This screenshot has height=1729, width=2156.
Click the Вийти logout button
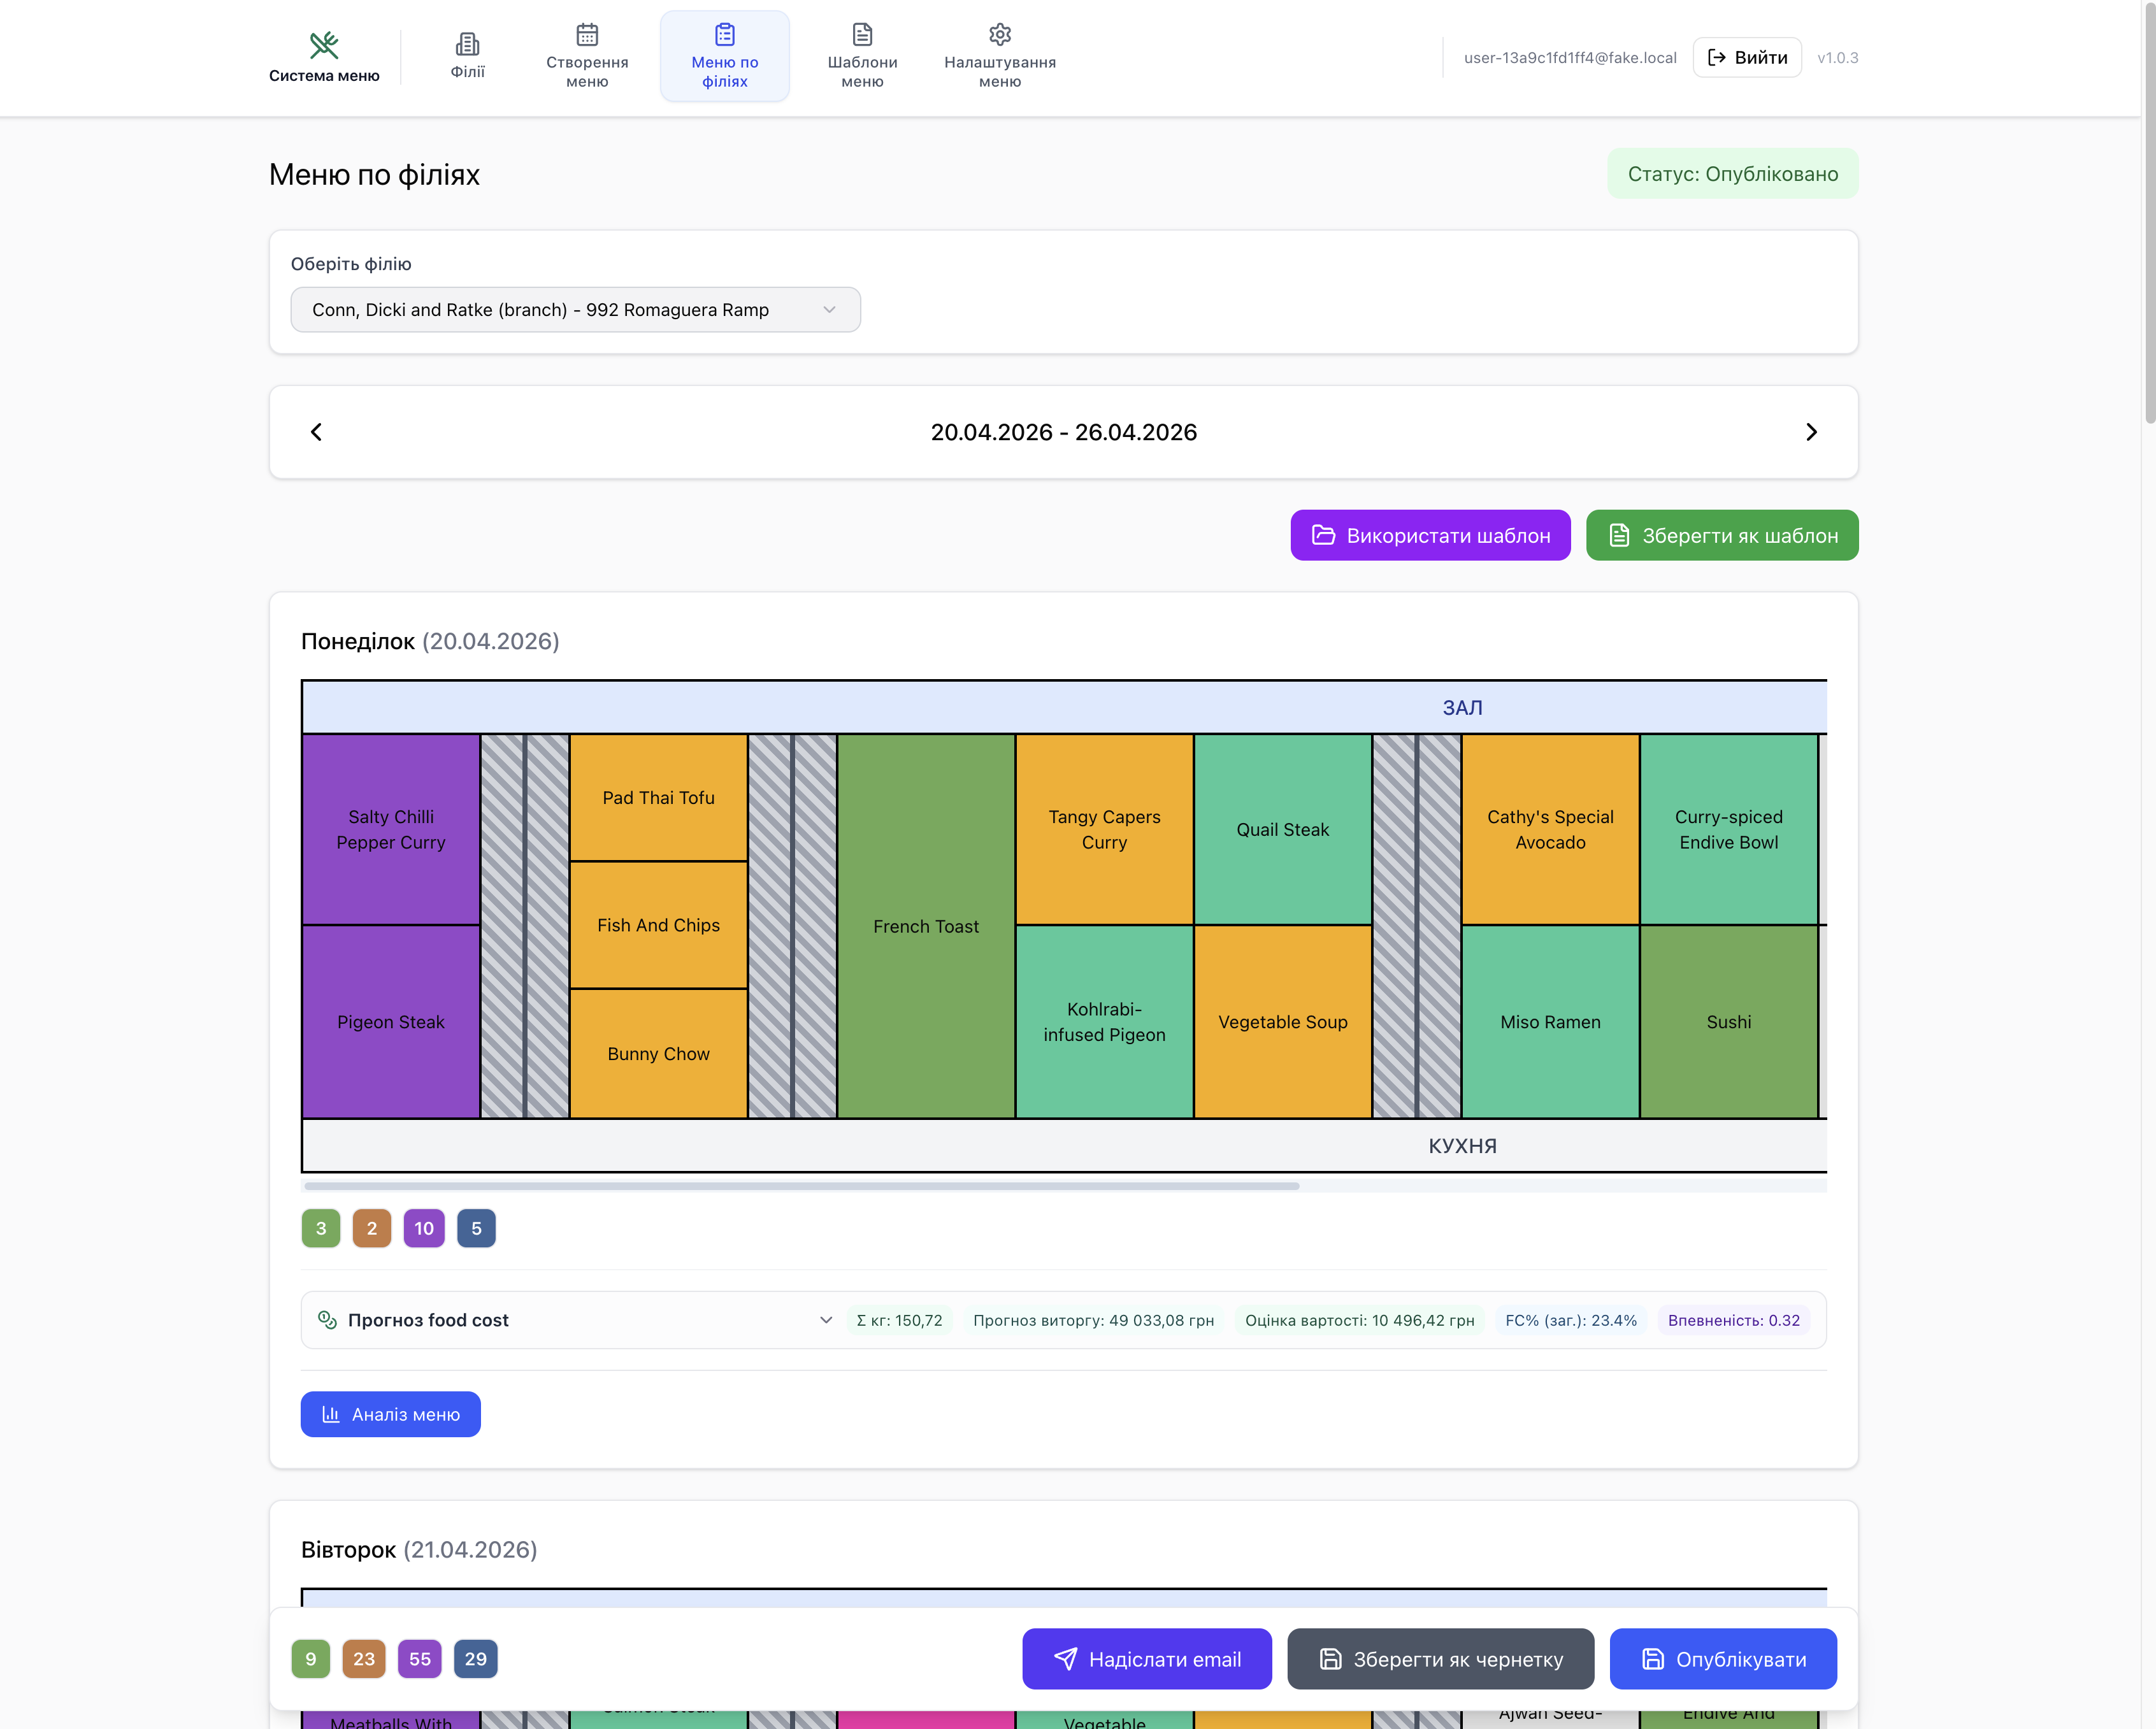click(x=1747, y=57)
